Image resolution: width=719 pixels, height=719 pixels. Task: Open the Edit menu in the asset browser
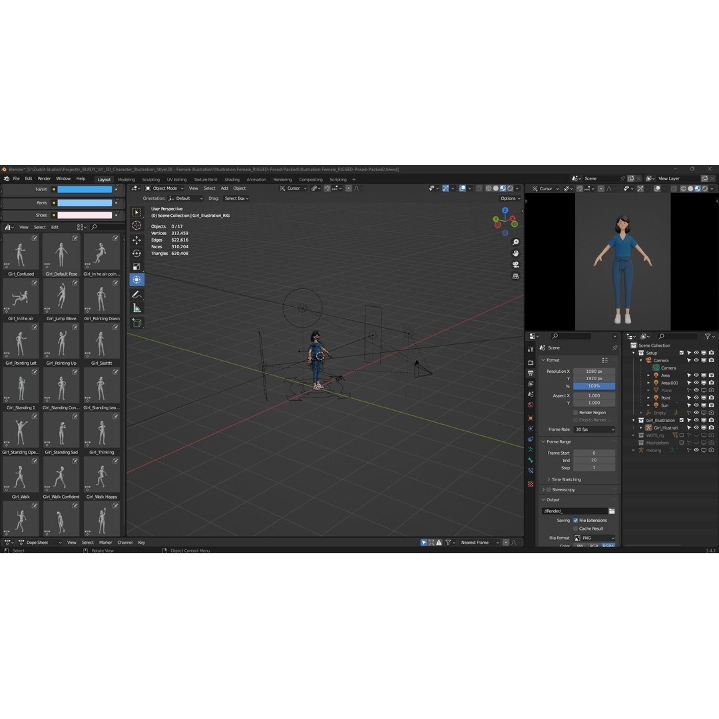point(55,228)
